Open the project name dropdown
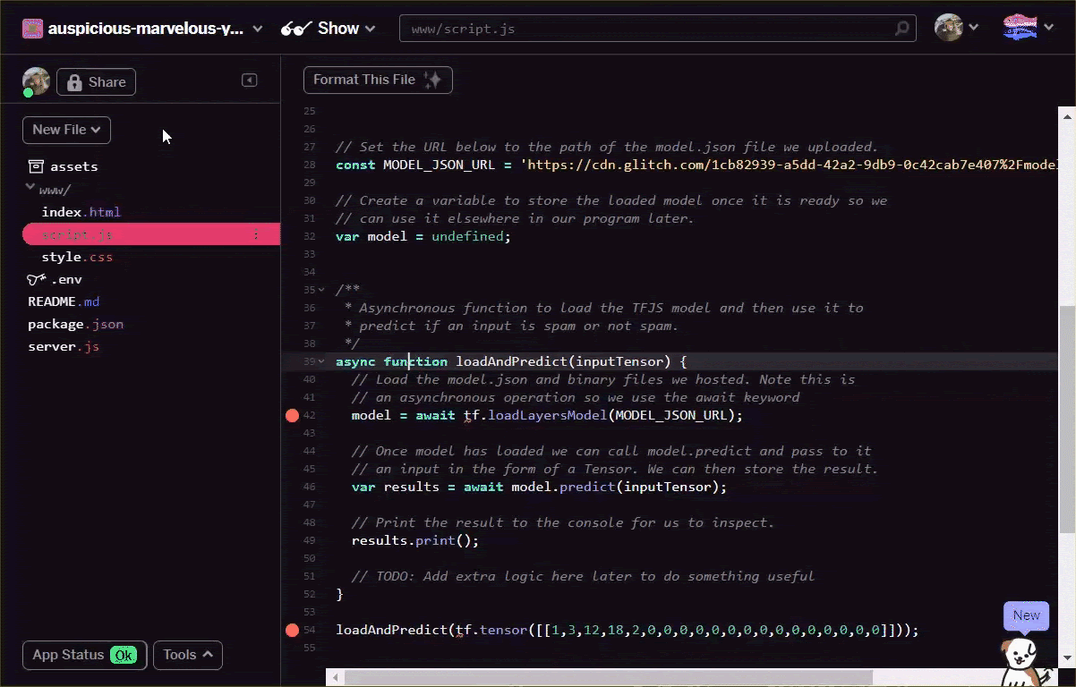The image size is (1076, 687). 259,28
